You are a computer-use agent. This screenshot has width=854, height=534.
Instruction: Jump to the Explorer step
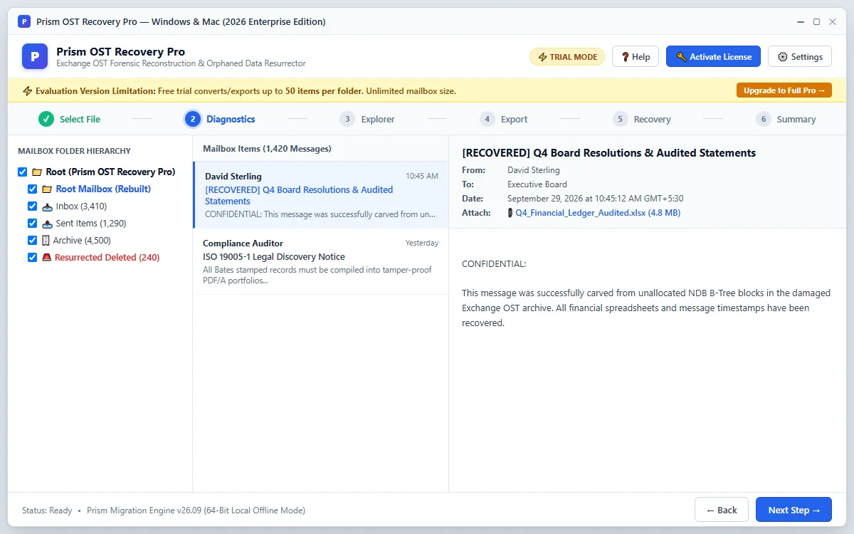pos(367,119)
